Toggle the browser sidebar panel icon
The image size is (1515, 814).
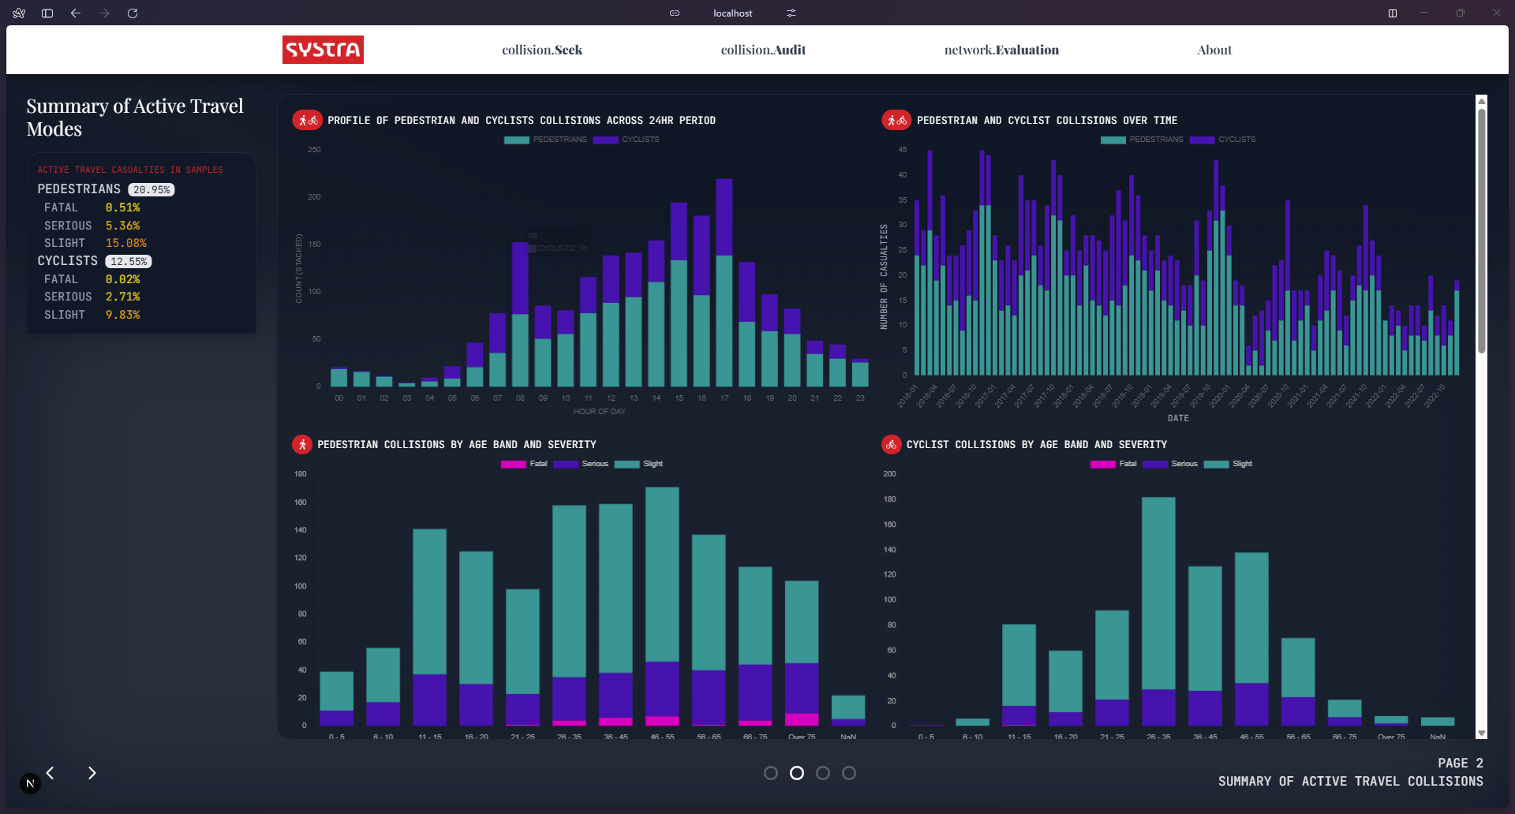pyautogui.click(x=47, y=13)
